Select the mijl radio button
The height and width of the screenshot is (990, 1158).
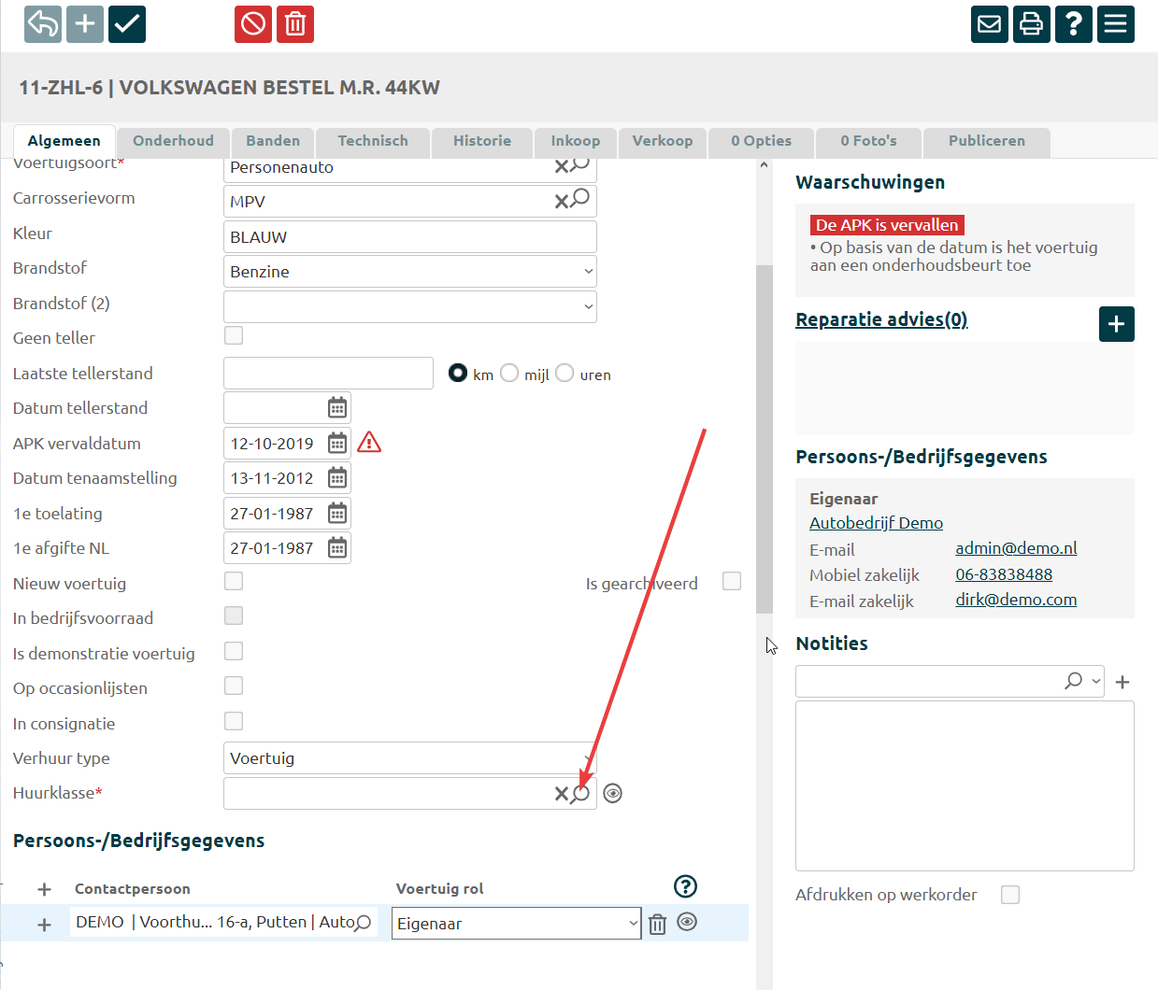pos(509,374)
